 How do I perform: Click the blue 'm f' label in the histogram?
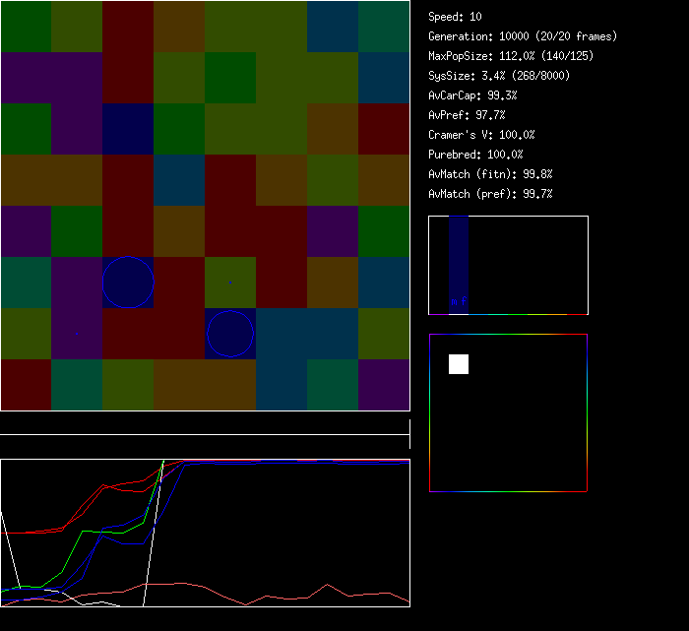(x=459, y=301)
